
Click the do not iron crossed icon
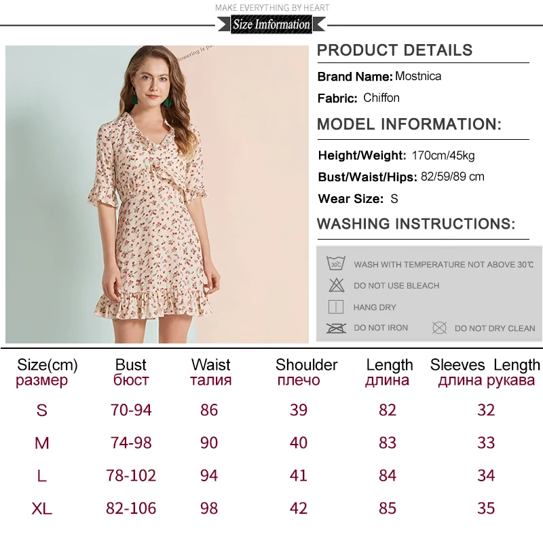336,328
